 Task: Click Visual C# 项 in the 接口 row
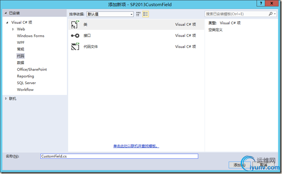click(185, 36)
